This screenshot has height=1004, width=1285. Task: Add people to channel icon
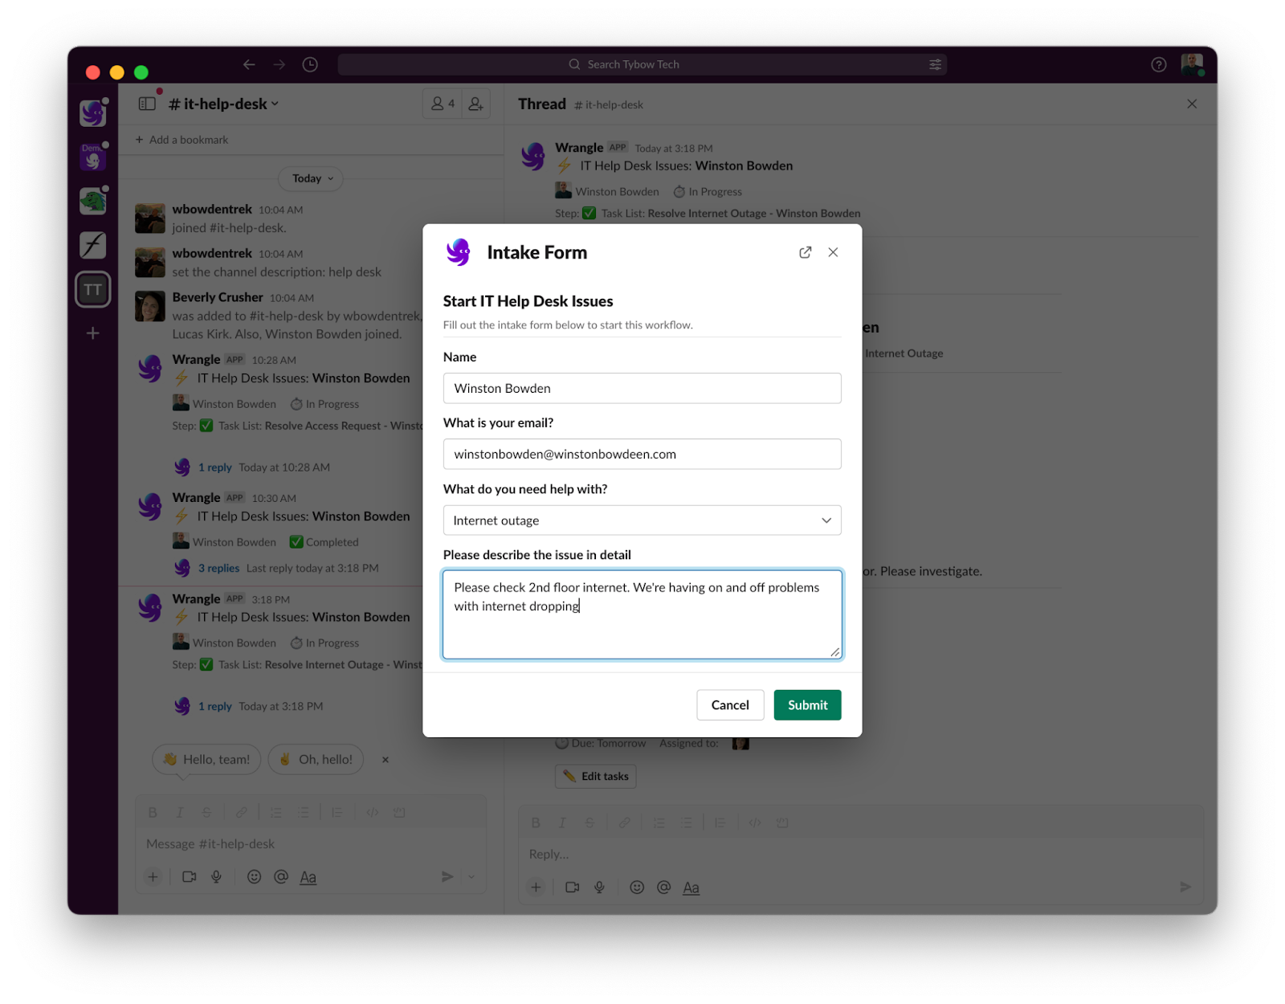coord(476,104)
